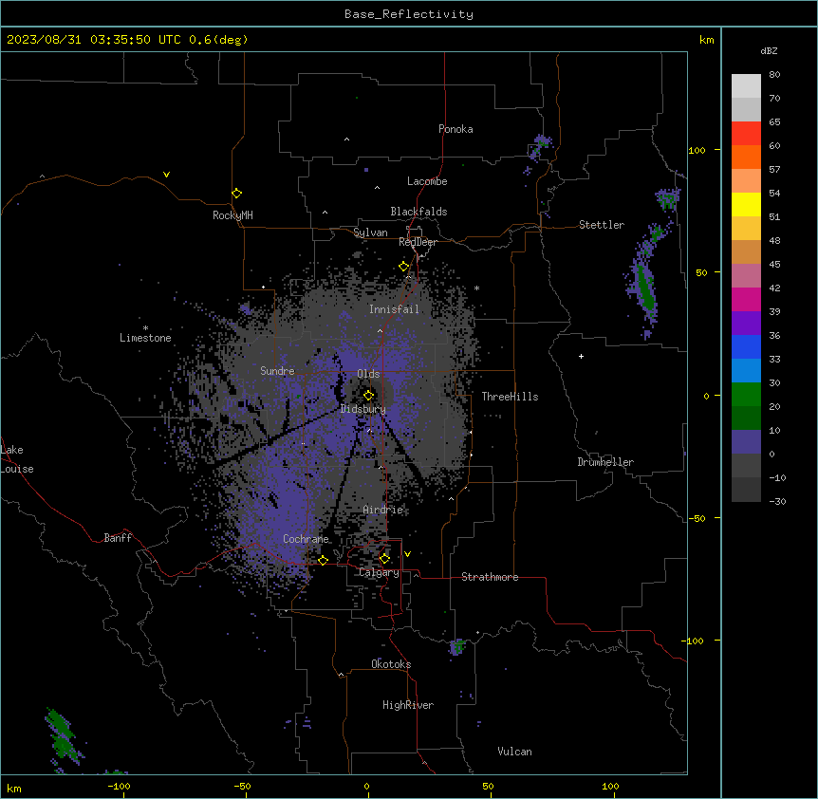Click the white asterisk above Limestone
Viewport: 818px width, 799px height.
pos(145,328)
